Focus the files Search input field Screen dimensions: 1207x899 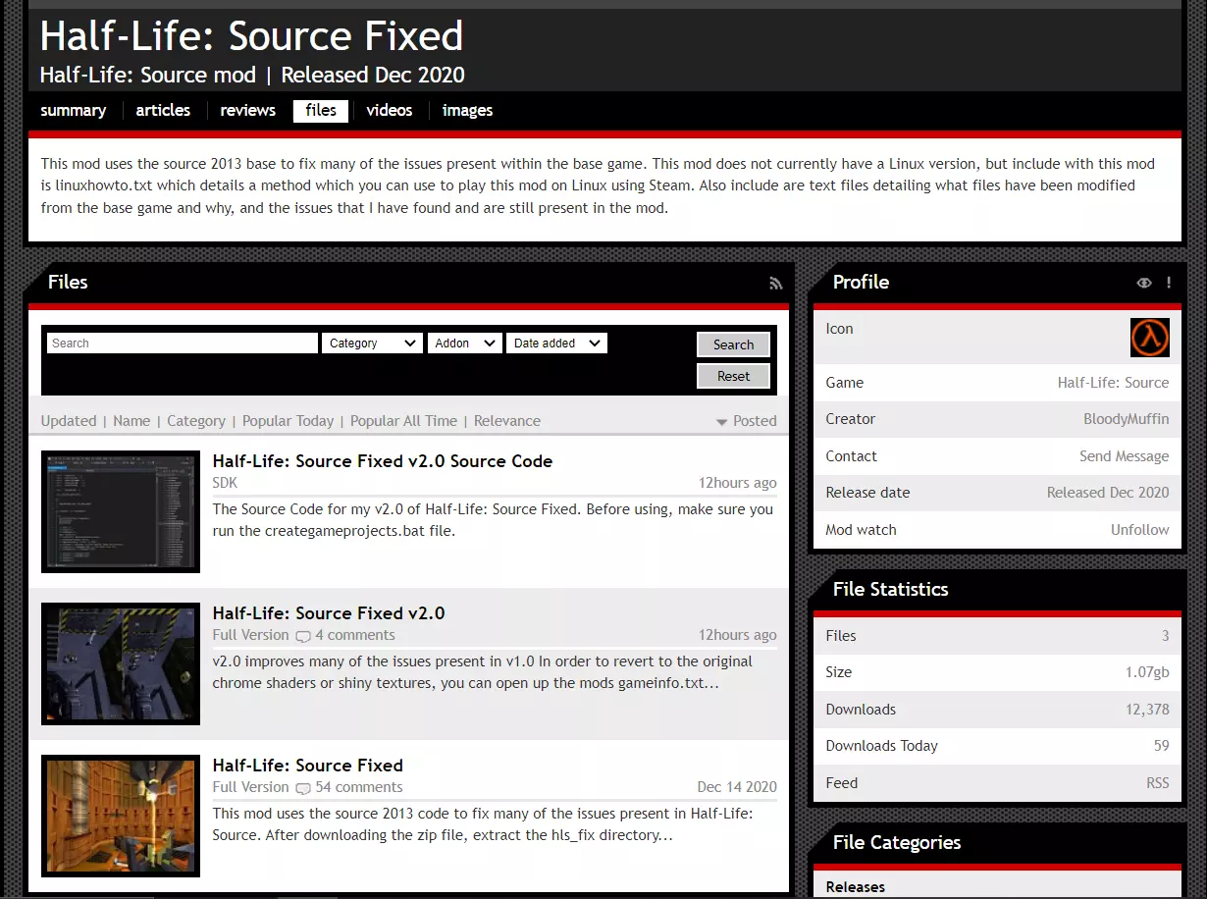[x=183, y=344]
